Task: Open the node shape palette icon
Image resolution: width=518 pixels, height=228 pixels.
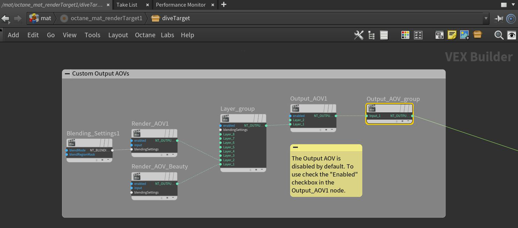Action: click(x=418, y=35)
